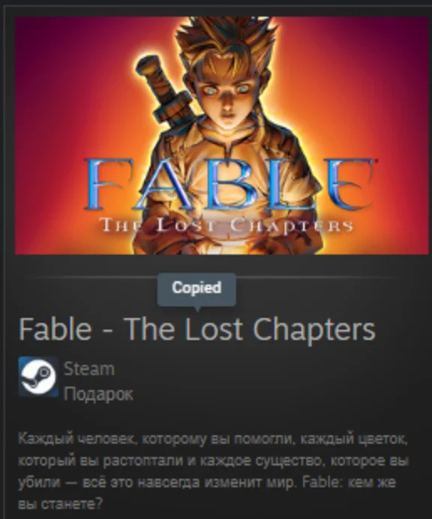Click the Подарок gift type label
The width and height of the screenshot is (432, 519).
click(98, 394)
